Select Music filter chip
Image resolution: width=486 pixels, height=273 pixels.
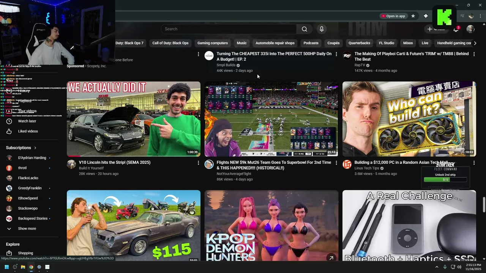pos(242,43)
